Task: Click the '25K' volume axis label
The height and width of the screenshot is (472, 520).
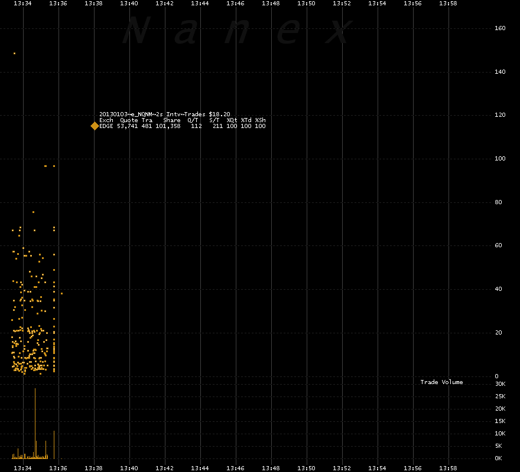Action: click(x=500, y=396)
